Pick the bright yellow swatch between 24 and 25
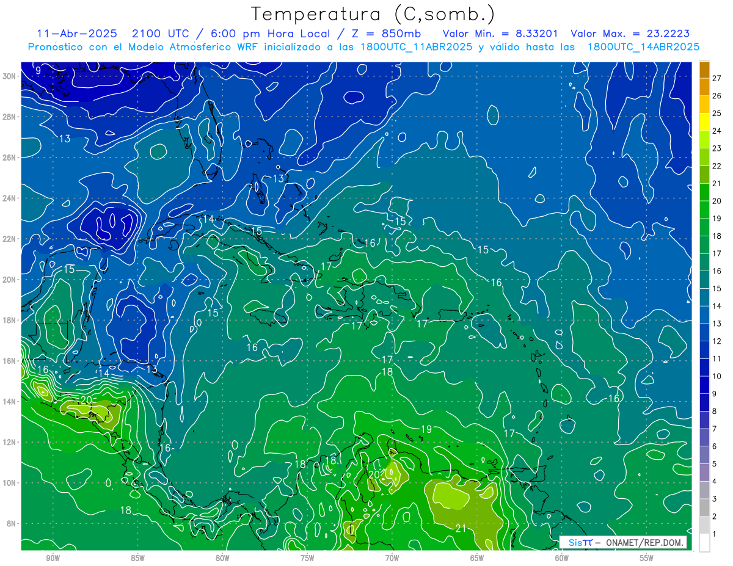The width and height of the screenshot is (733, 566). [x=704, y=122]
